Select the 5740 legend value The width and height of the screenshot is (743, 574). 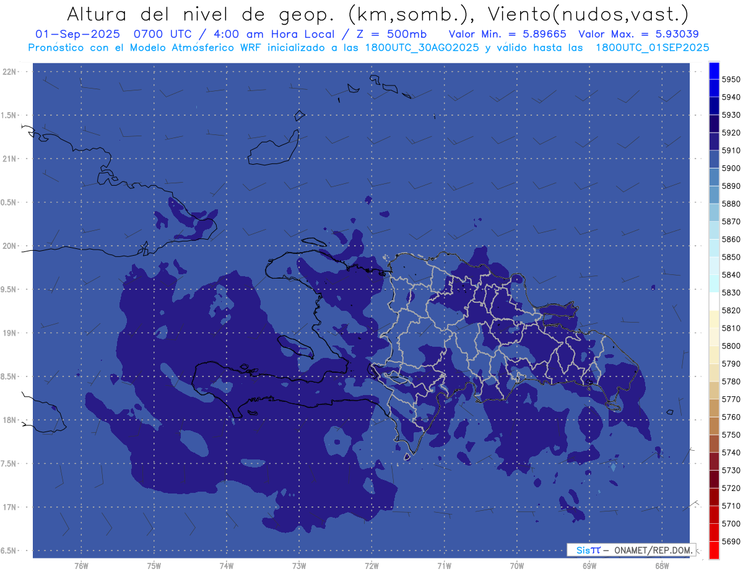(x=731, y=453)
